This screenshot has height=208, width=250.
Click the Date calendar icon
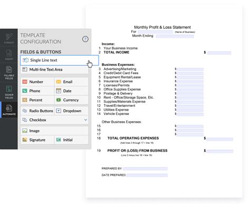coord(59,91)
